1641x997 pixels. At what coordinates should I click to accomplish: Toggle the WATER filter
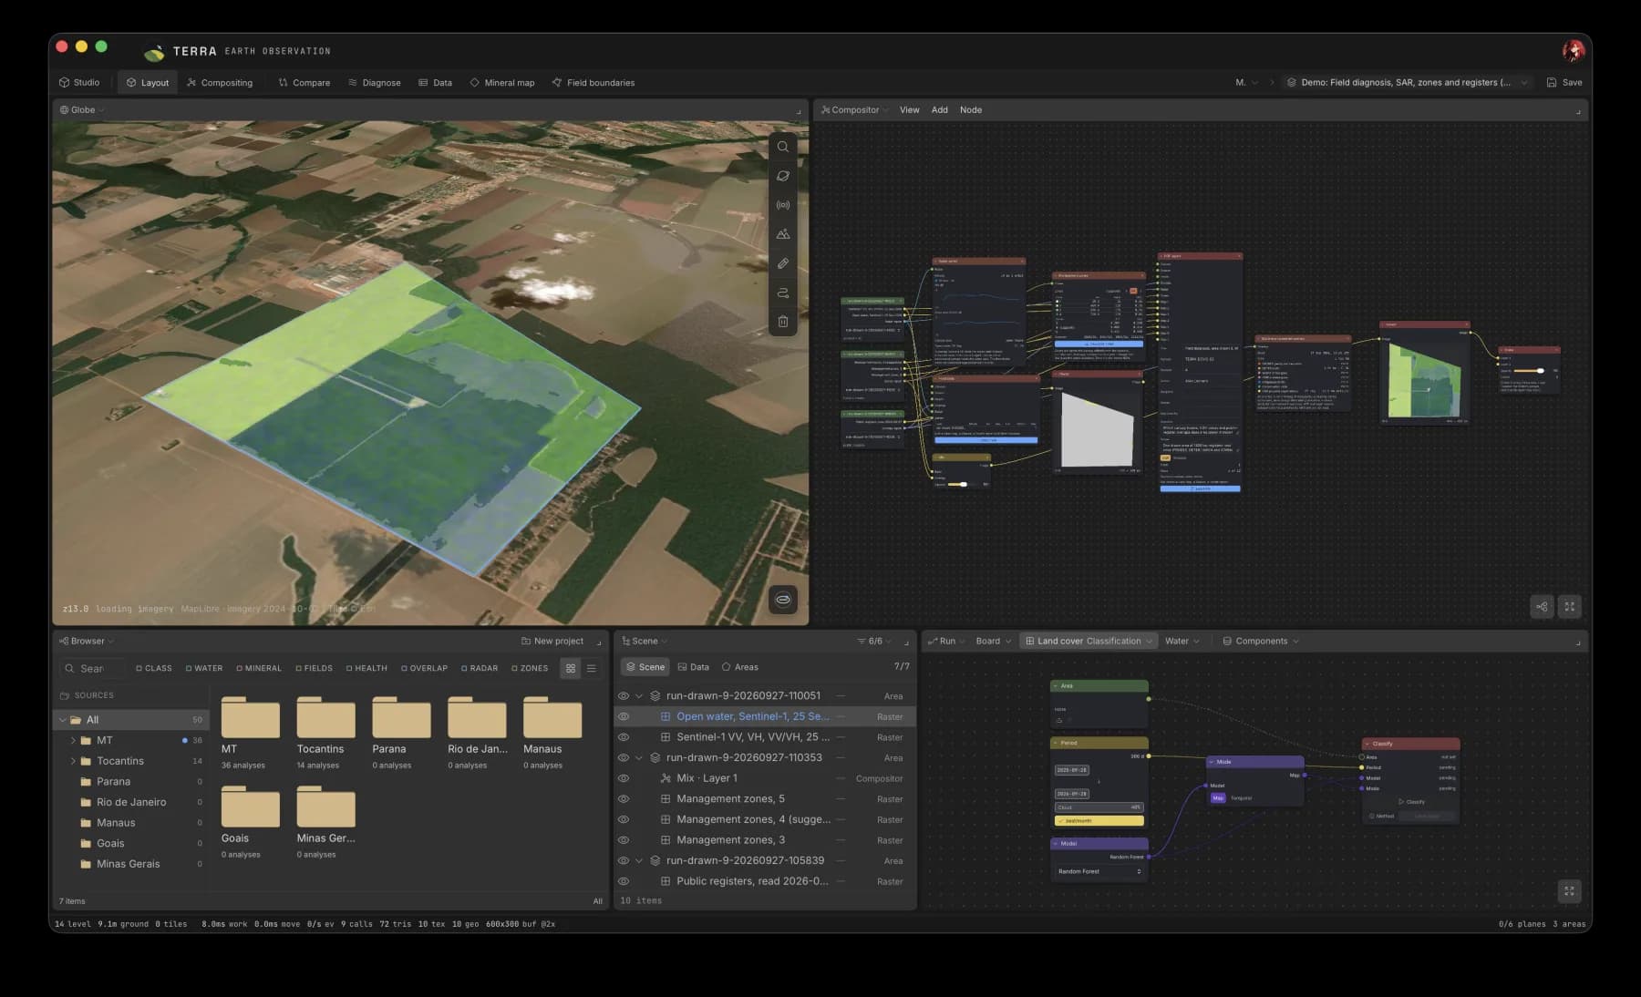point(204,668)
